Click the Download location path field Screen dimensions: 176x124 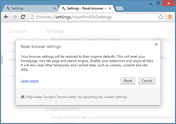click(x=117, y=39)
